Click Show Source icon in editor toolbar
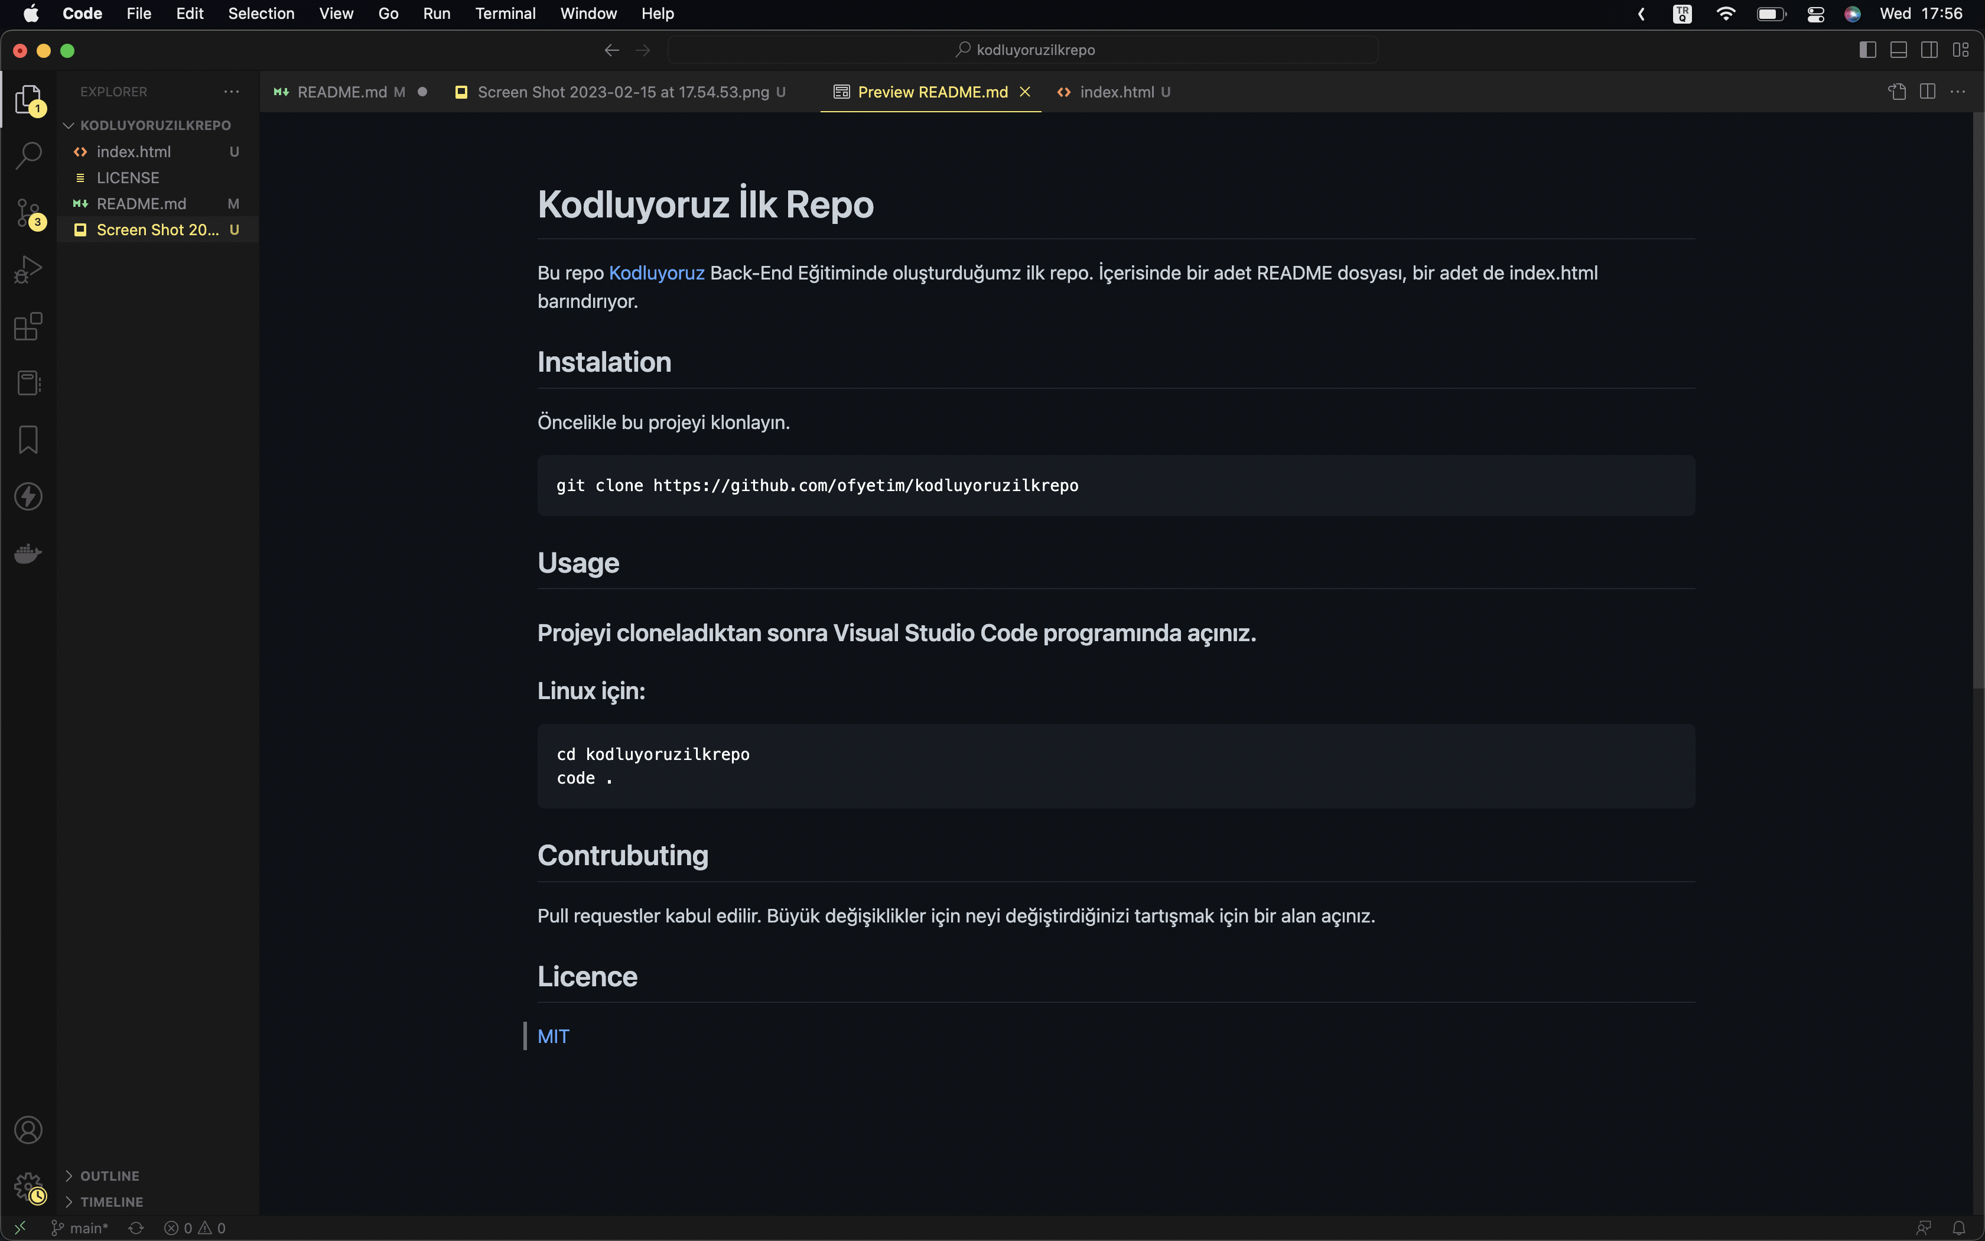Image resolution: width=1985 pixels, height=1241 pixels. [1897, 92]
